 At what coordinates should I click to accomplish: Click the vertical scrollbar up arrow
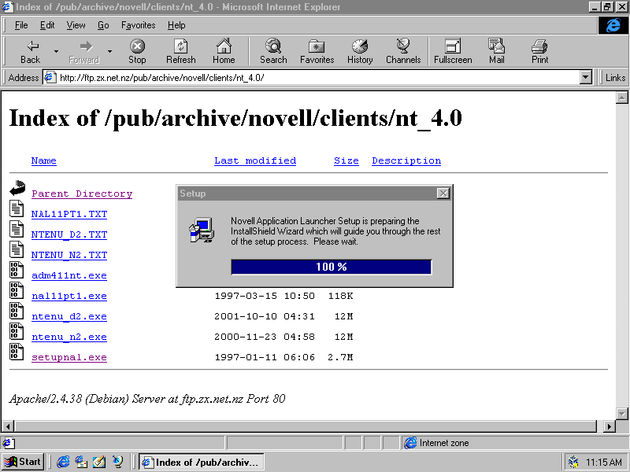[x=621, y=98]
